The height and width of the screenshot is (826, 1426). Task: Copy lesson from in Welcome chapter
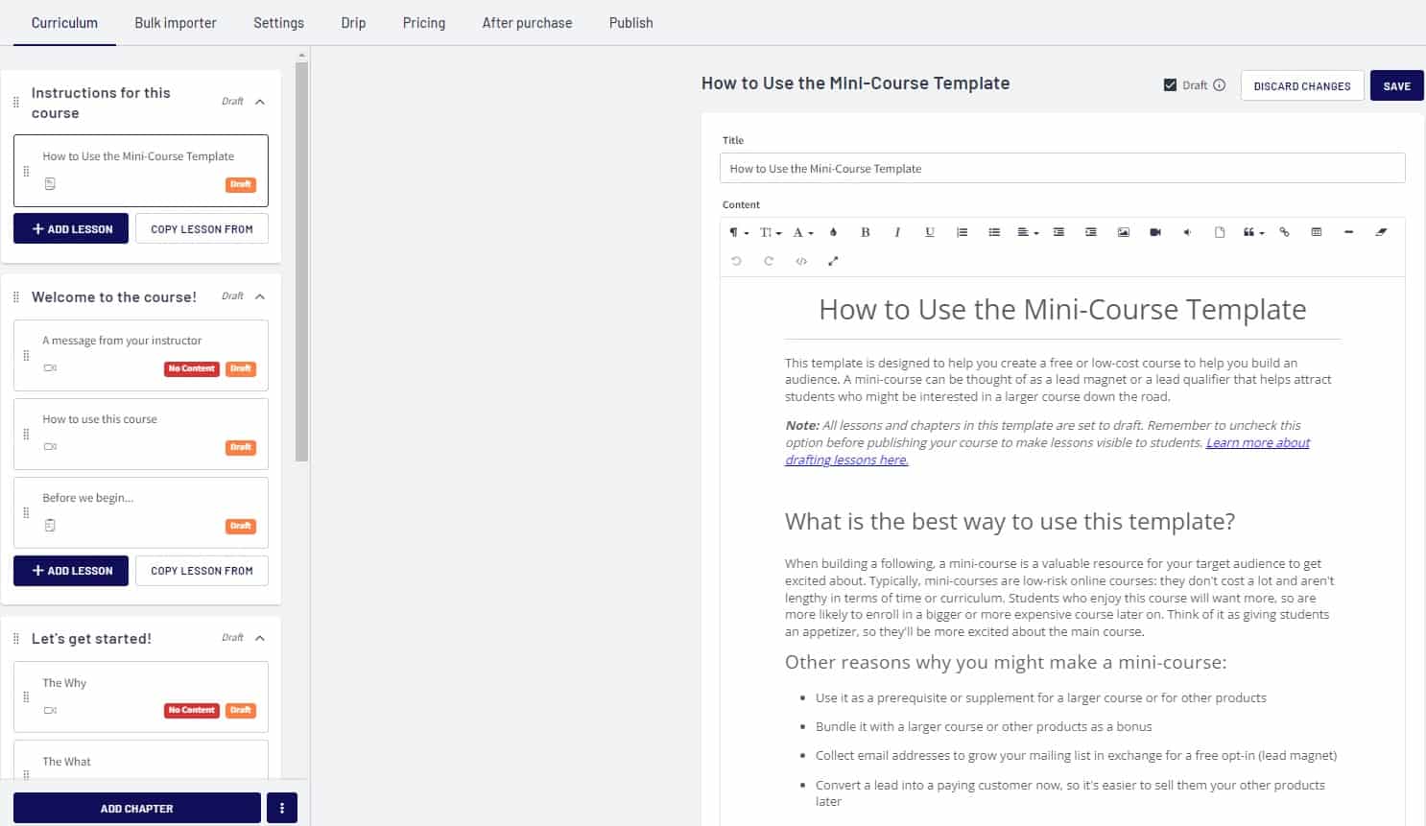(x=202, y=571)
